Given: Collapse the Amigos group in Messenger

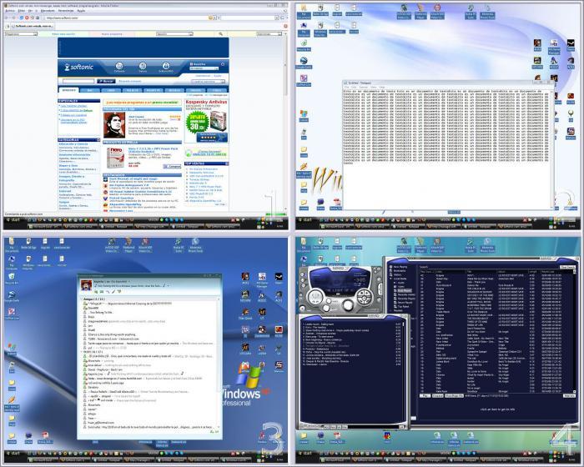Looking at the screenshot, I should 82,299.
